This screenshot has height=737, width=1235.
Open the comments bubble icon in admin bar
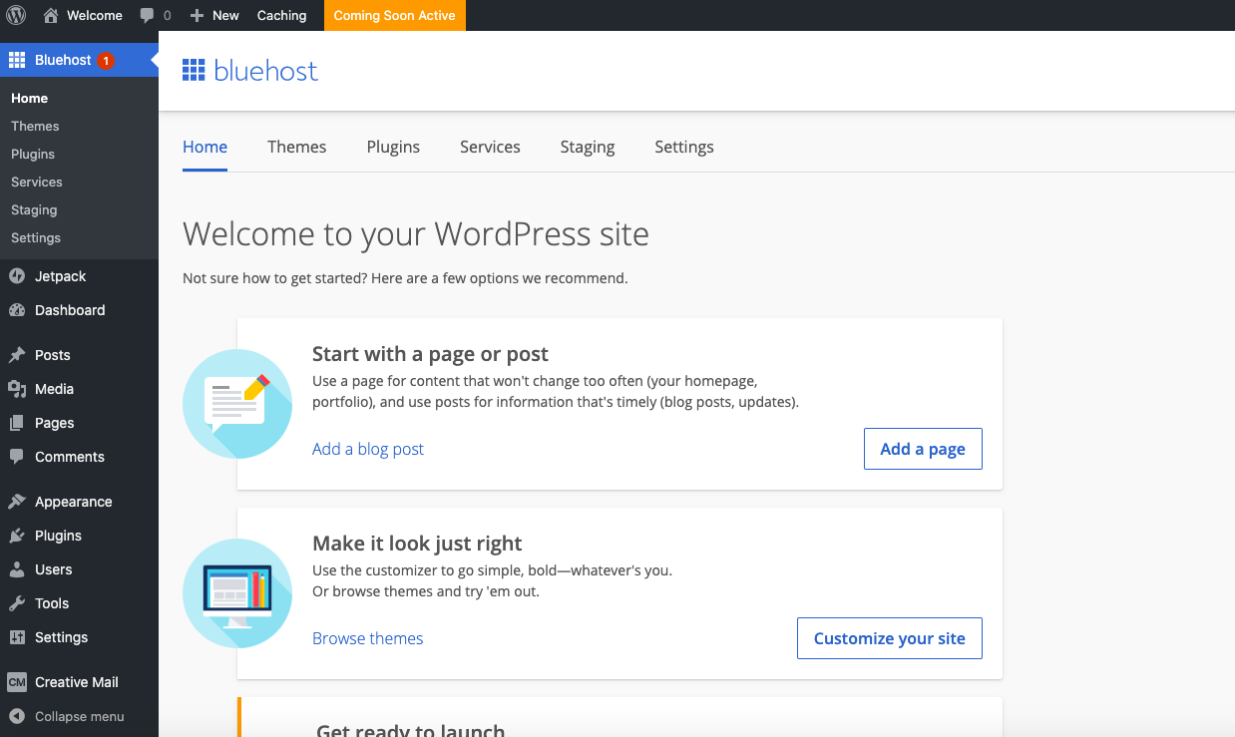click(148, 16)
